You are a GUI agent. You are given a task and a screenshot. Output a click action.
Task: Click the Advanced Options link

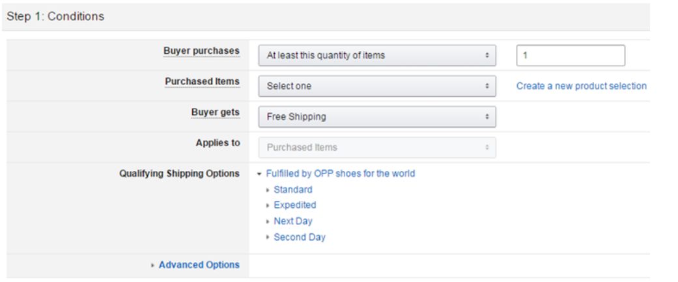click(x=199, y=264)
